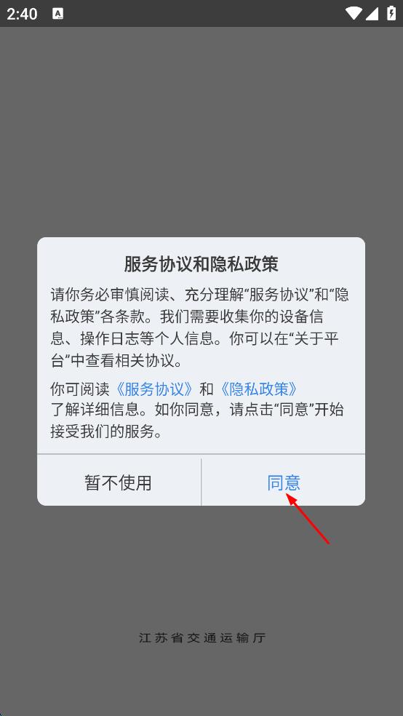Screen dimensions: 403x716
Task: Open the 《服务协议》 service agreement link
Action: (x=154, y=389)
